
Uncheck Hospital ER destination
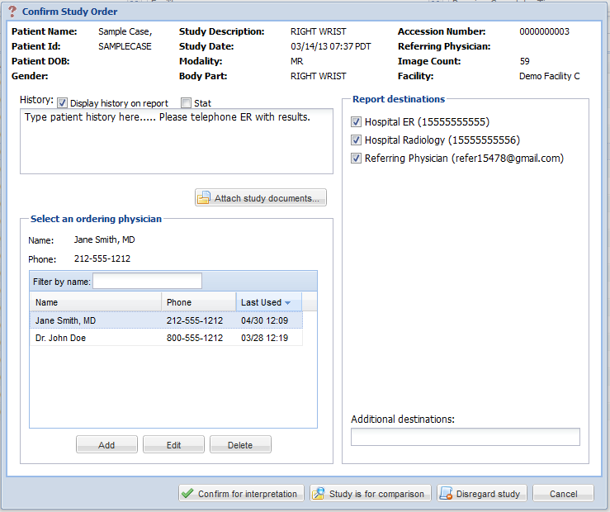(x=356, y=121)
